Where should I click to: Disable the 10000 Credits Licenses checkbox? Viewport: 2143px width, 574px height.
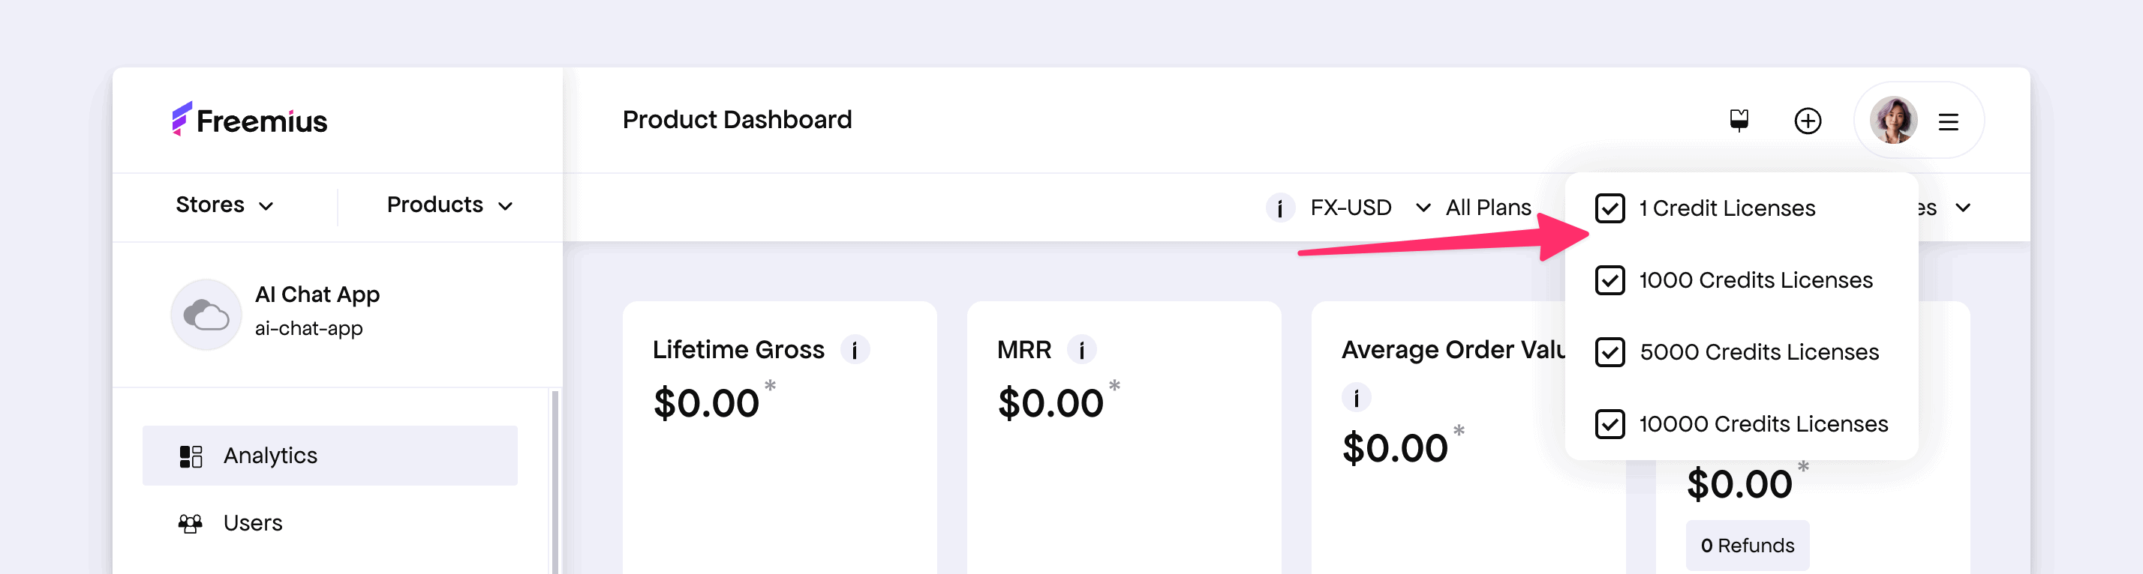pyautogui.click(x=1610, y=424)
